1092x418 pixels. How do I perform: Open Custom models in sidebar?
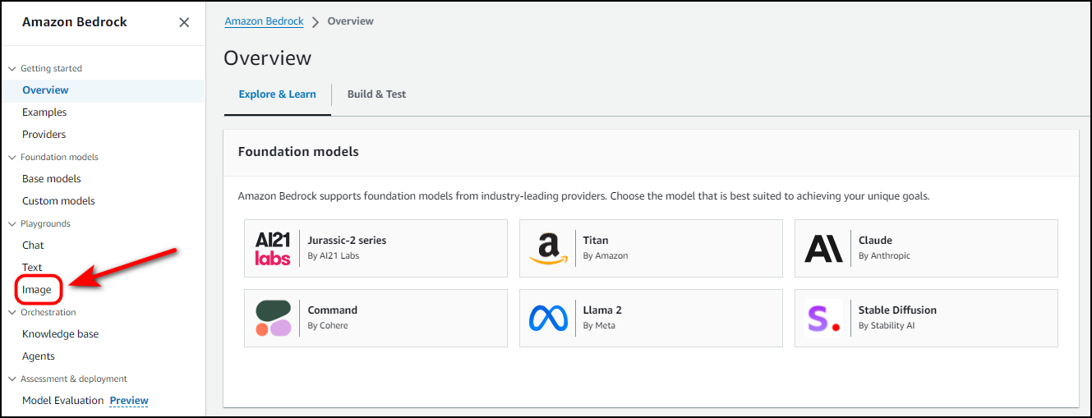pos(58,201)
